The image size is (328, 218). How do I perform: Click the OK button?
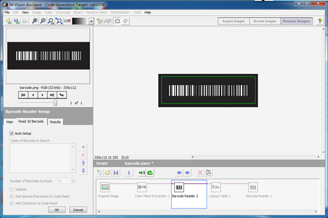point(57,210)
